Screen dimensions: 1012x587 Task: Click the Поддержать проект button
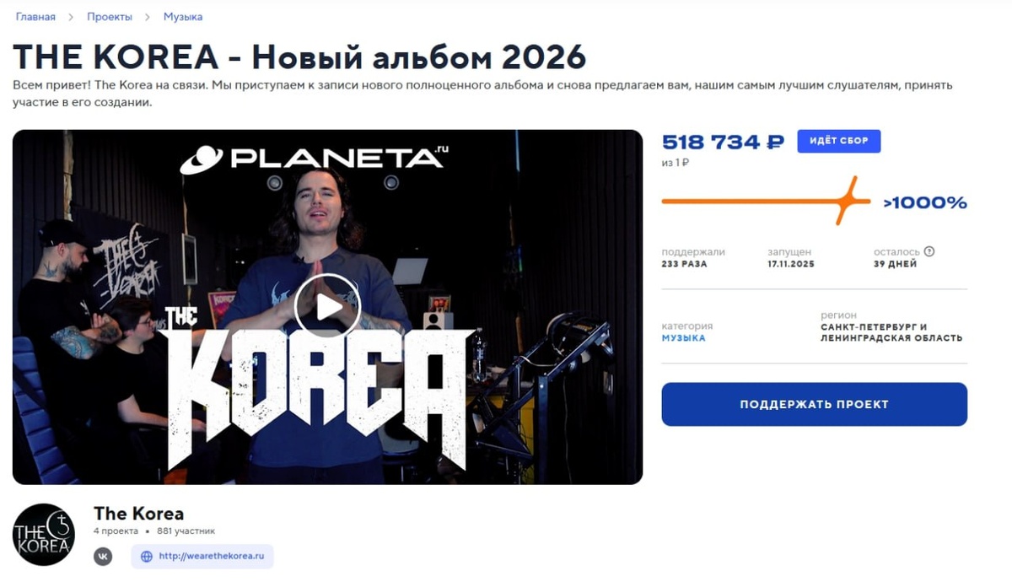tap(814, 404)
